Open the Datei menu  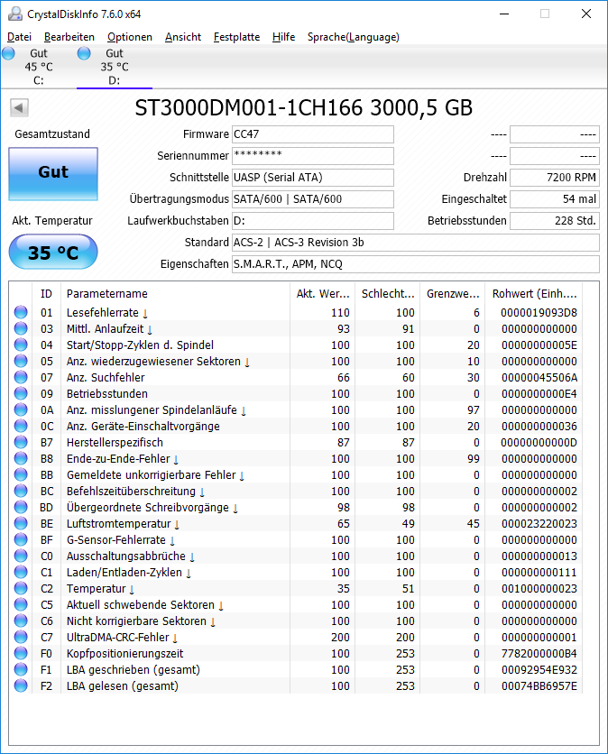tap(19, 37)
